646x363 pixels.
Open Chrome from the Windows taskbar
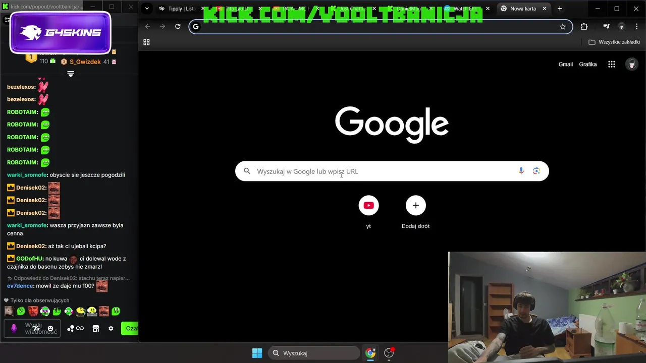pyautogui.click(x=370, y=353)
